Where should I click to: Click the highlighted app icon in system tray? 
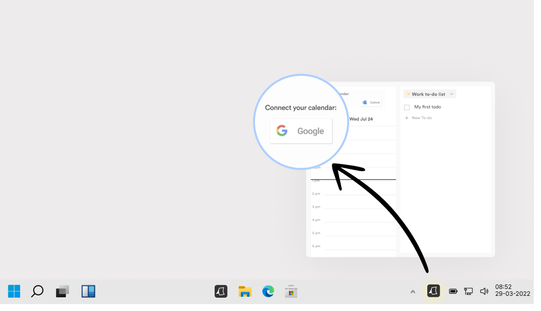point(433,291)
